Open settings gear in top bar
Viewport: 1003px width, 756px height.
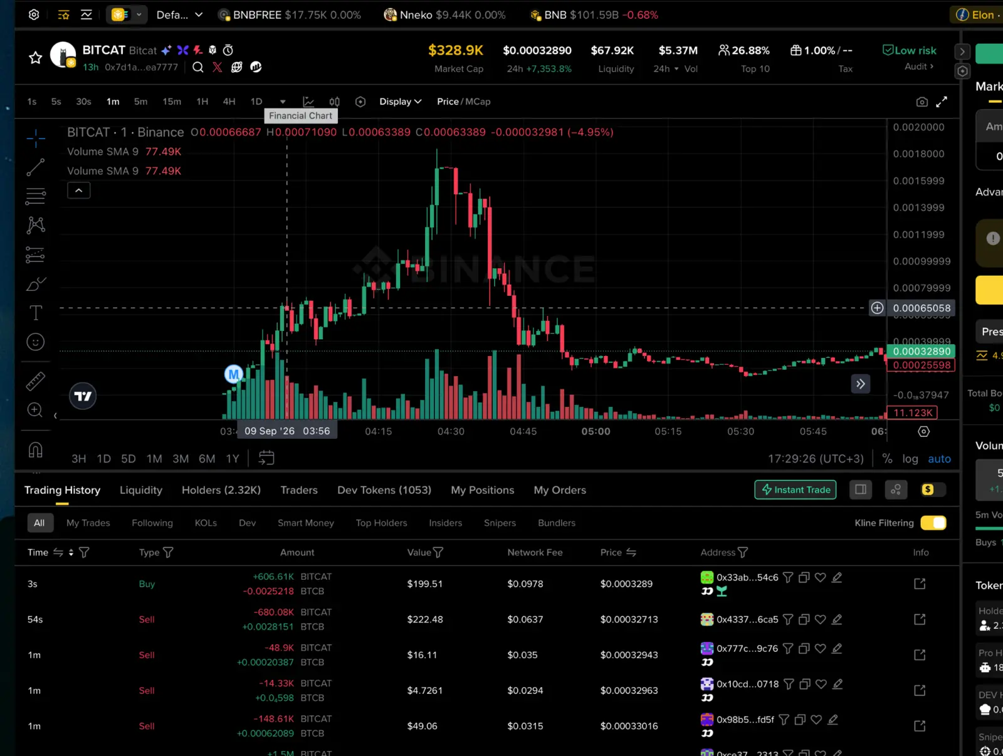click(x=34, y=14)
